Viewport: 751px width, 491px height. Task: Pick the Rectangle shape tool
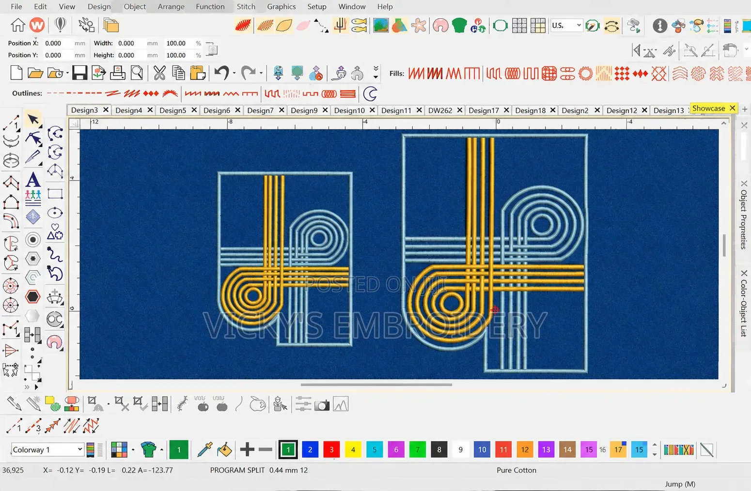click(55, 194)
